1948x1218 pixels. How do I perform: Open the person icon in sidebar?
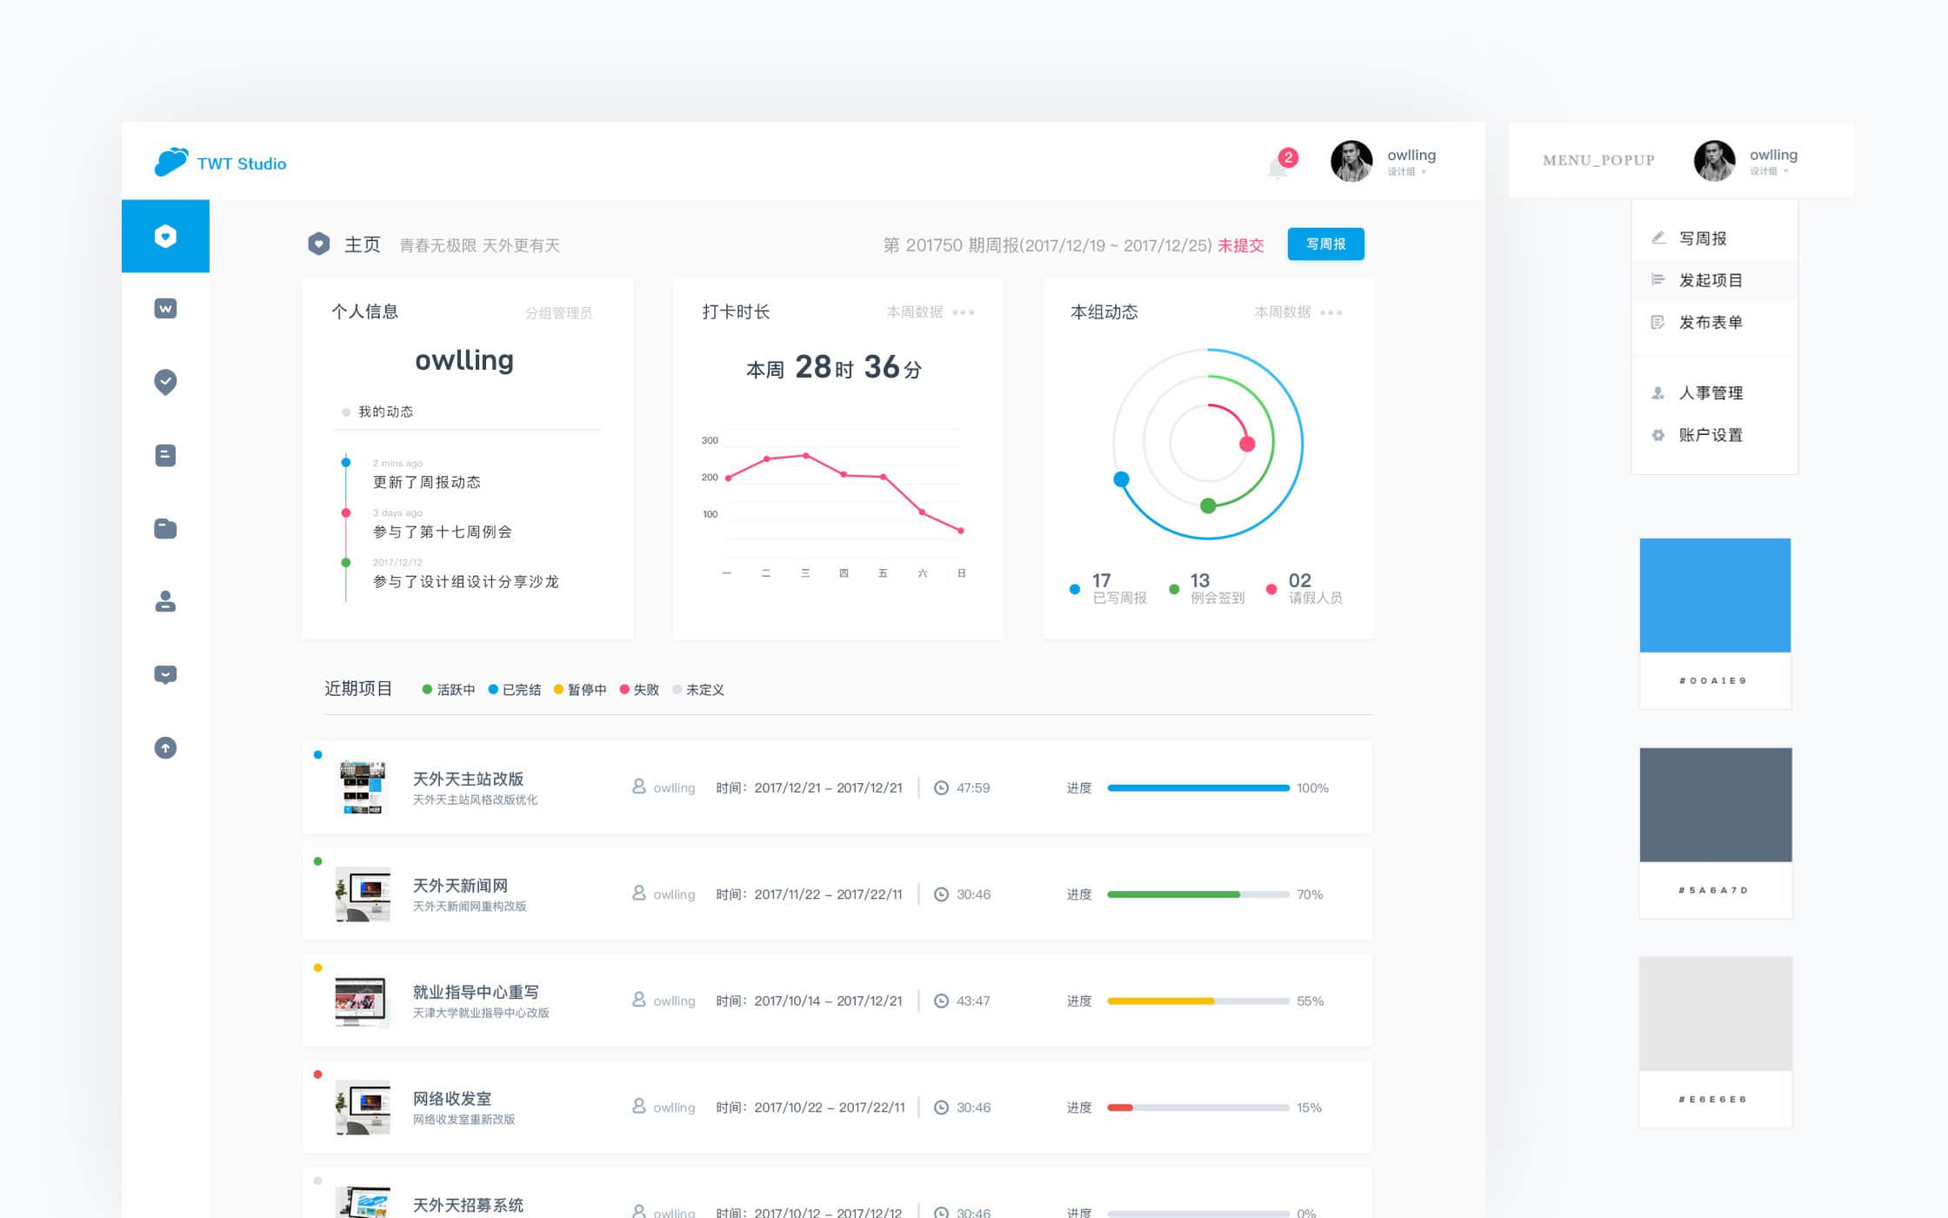click(x=165, y=601)
